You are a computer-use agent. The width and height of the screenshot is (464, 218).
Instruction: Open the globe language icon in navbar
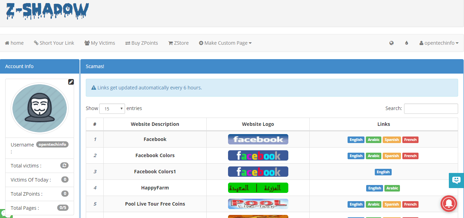point(391,43)
